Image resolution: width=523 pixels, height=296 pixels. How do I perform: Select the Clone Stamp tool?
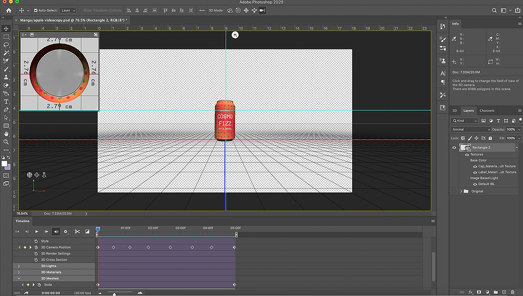[x=6, y=77]
